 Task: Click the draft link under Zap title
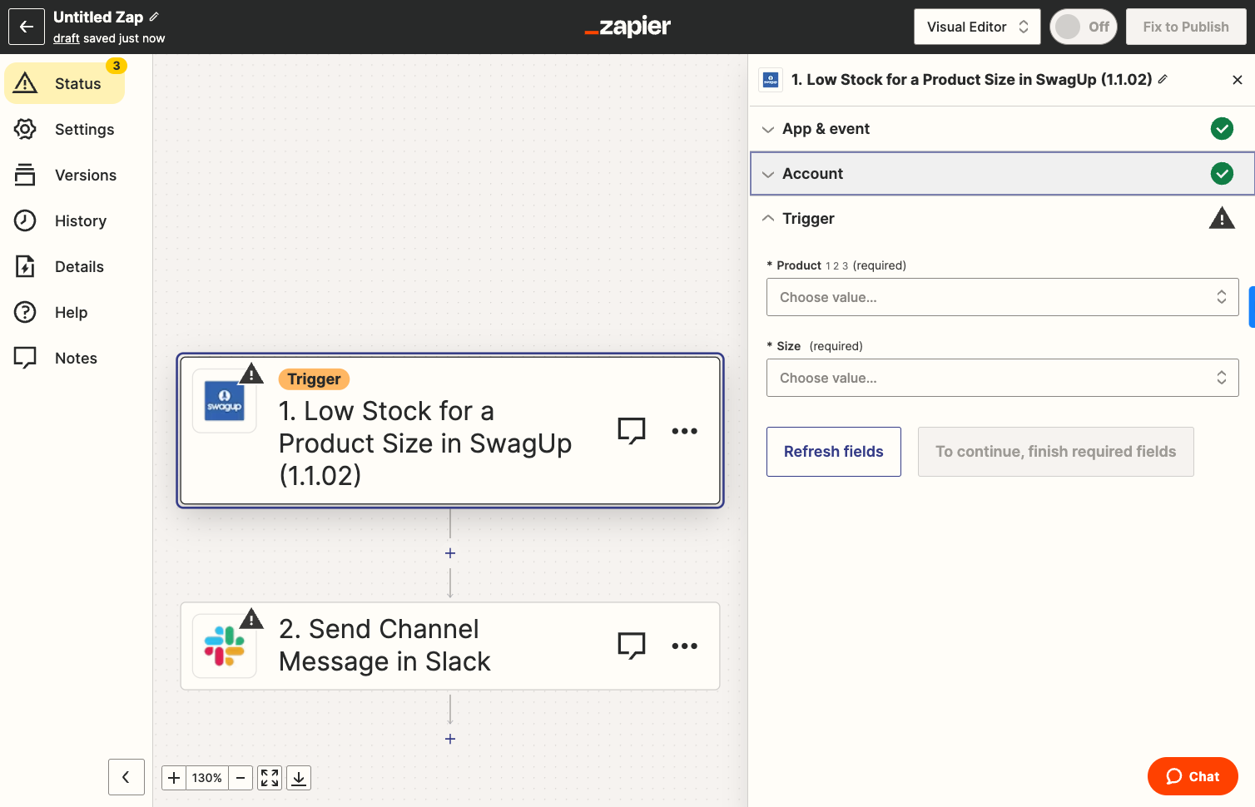click(67, 38)
